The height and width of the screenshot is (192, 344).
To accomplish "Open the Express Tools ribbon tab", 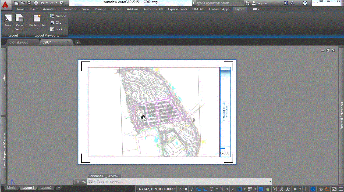I will pos(177,9).
